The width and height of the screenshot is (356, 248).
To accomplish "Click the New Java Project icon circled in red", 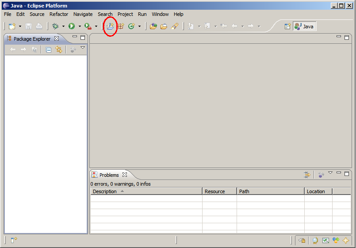I will point(110,27).
